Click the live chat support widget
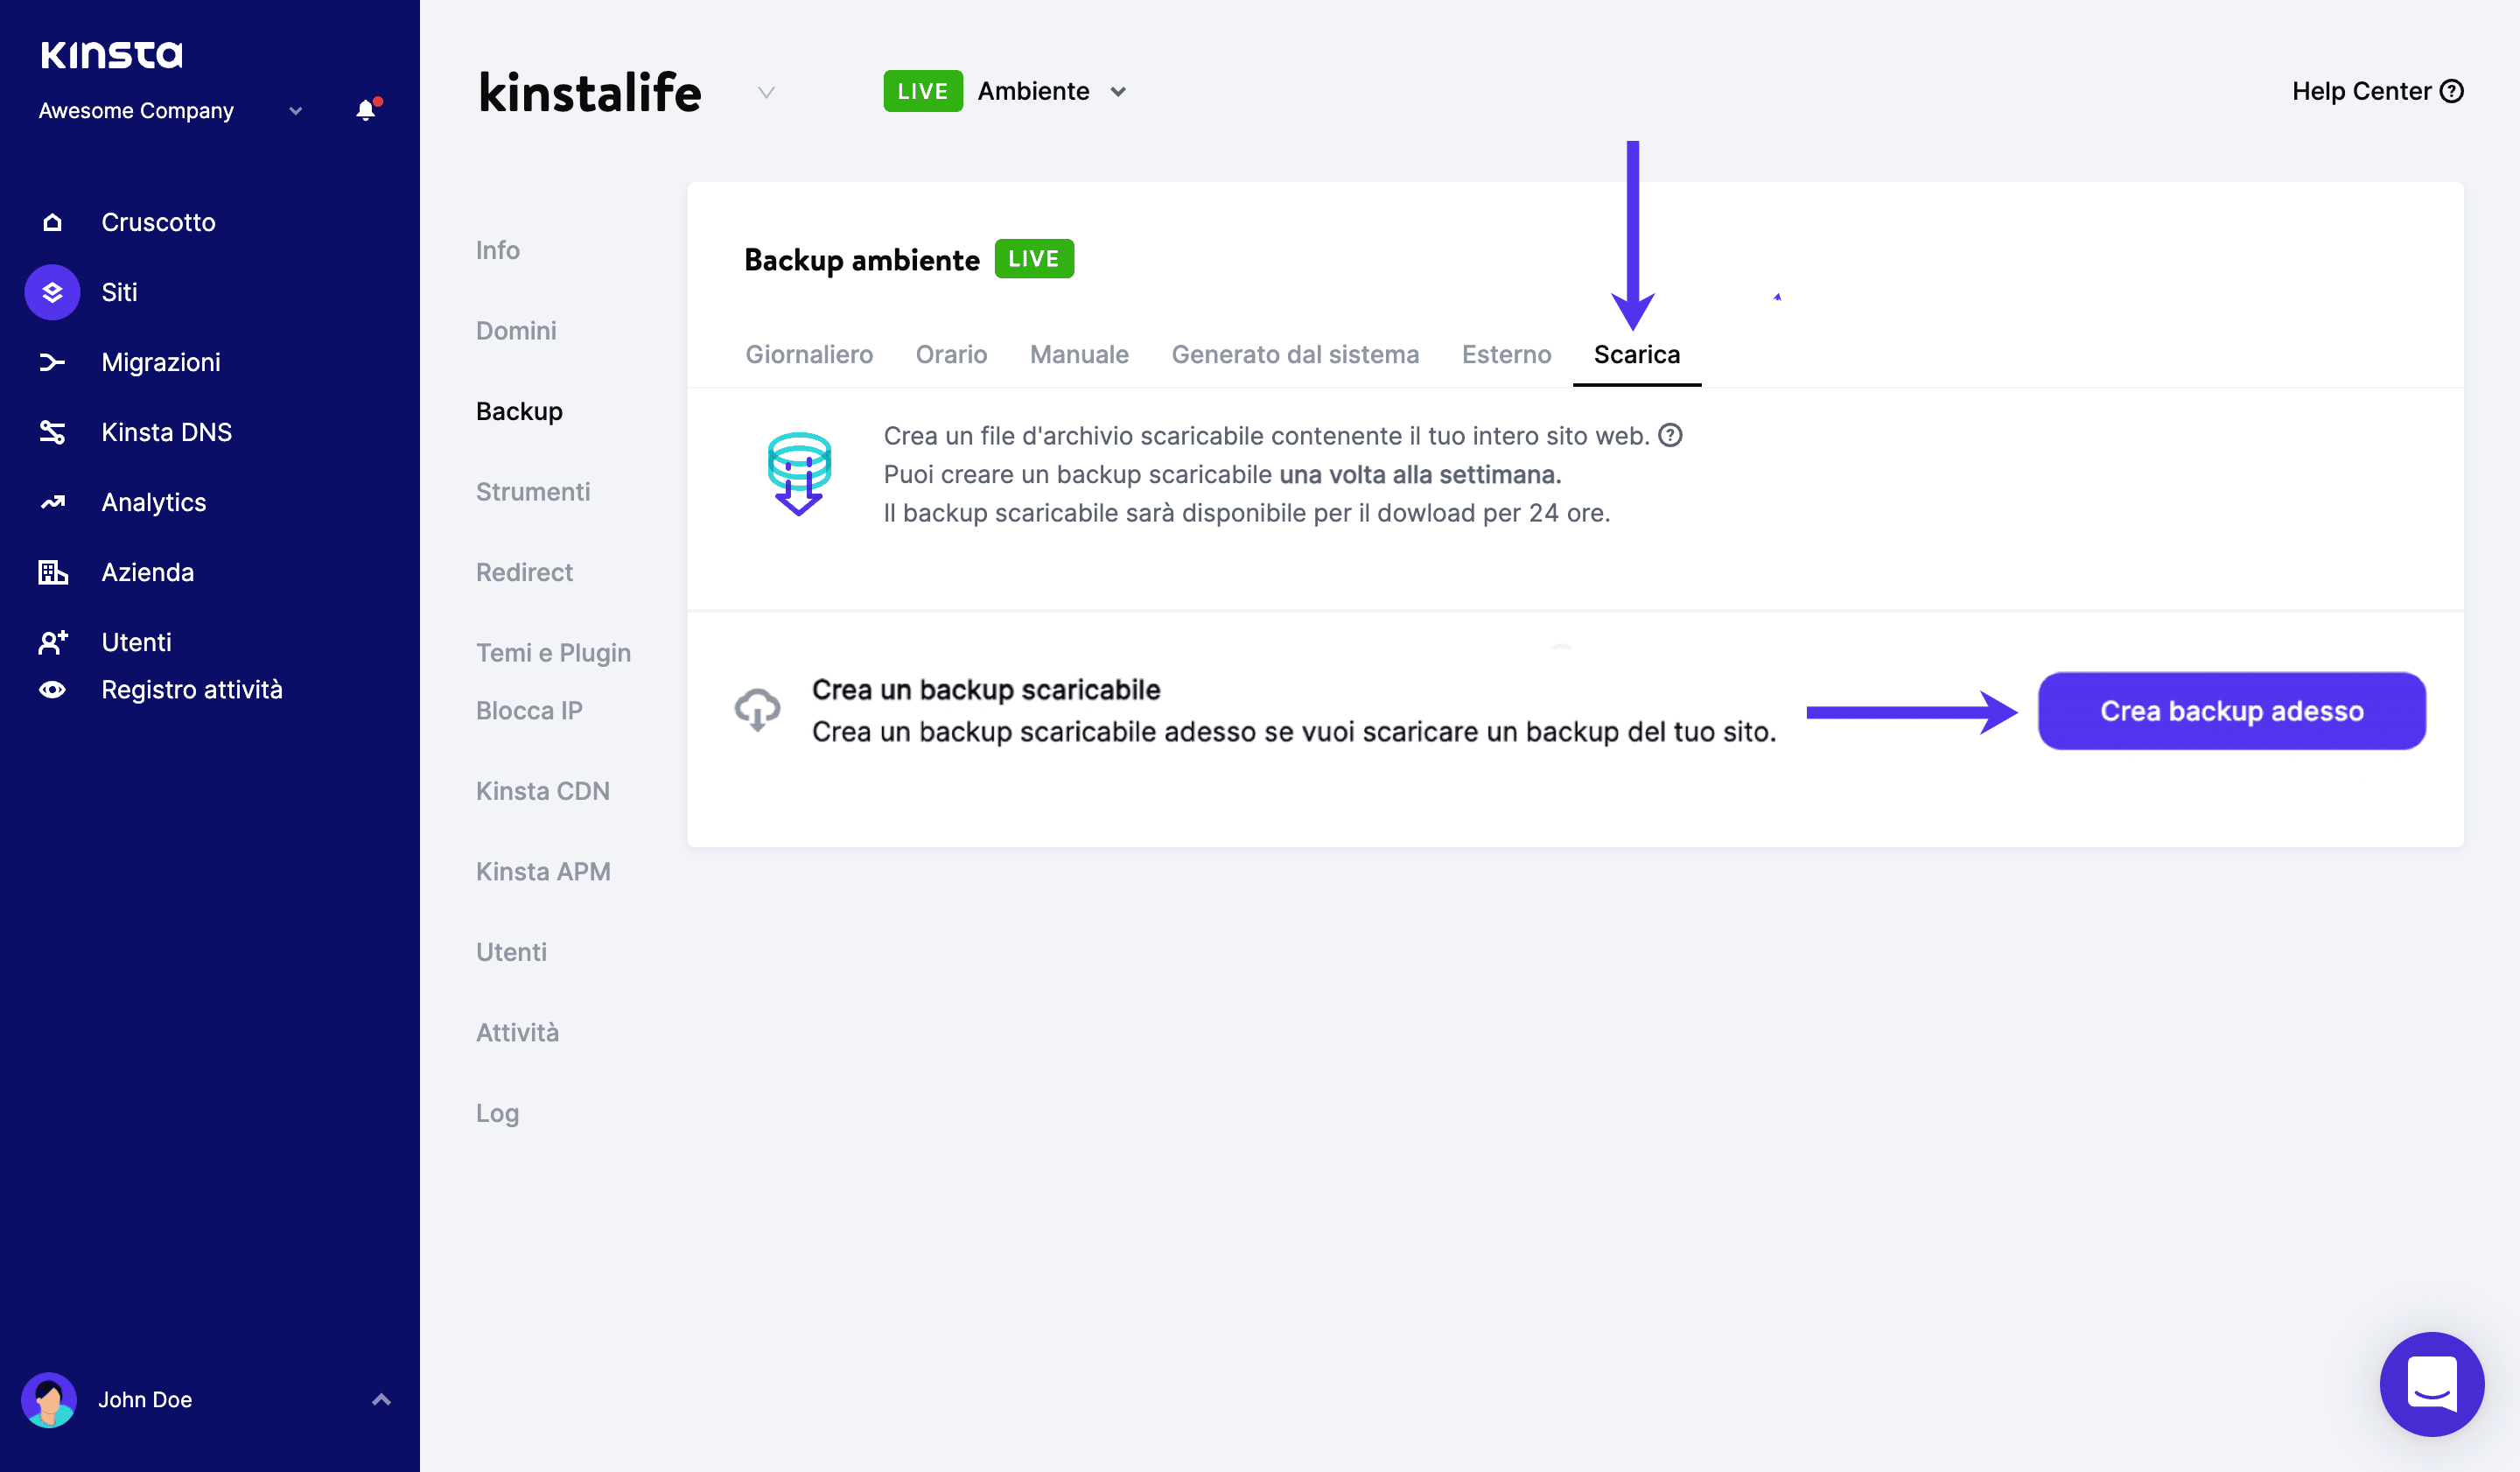 [x=2432, y=1384]
